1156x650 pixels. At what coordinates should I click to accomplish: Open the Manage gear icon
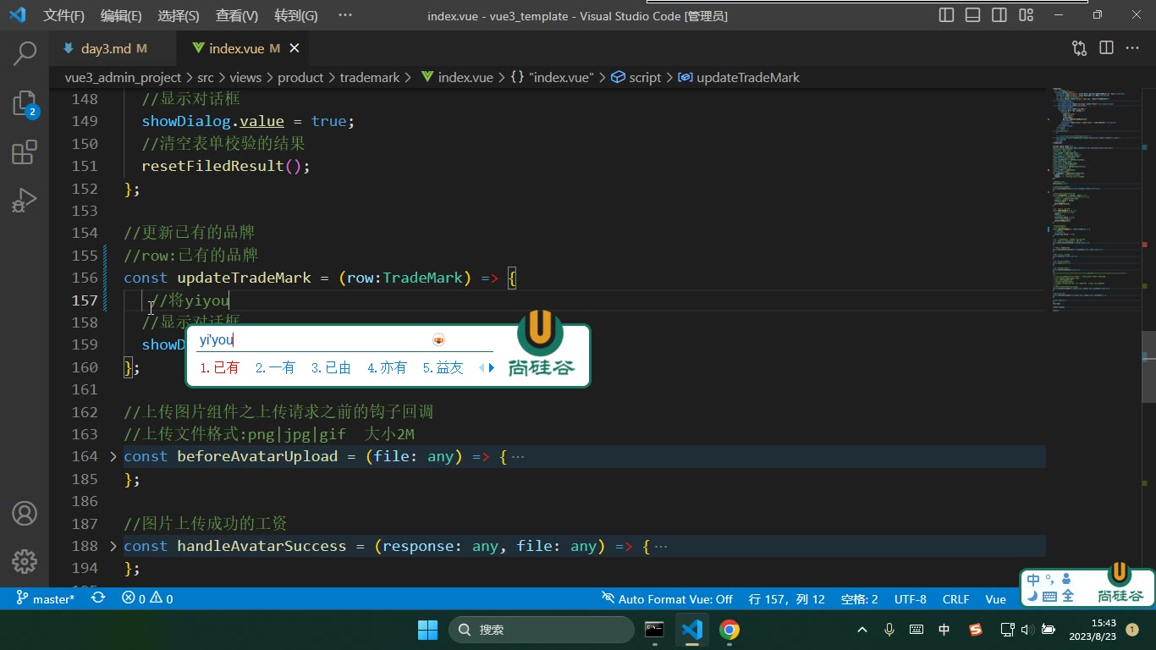tap(25, 561)
